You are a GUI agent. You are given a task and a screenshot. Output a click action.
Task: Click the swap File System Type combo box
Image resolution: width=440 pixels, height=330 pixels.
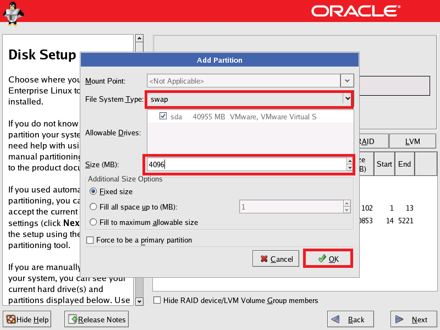click(249, 99)
